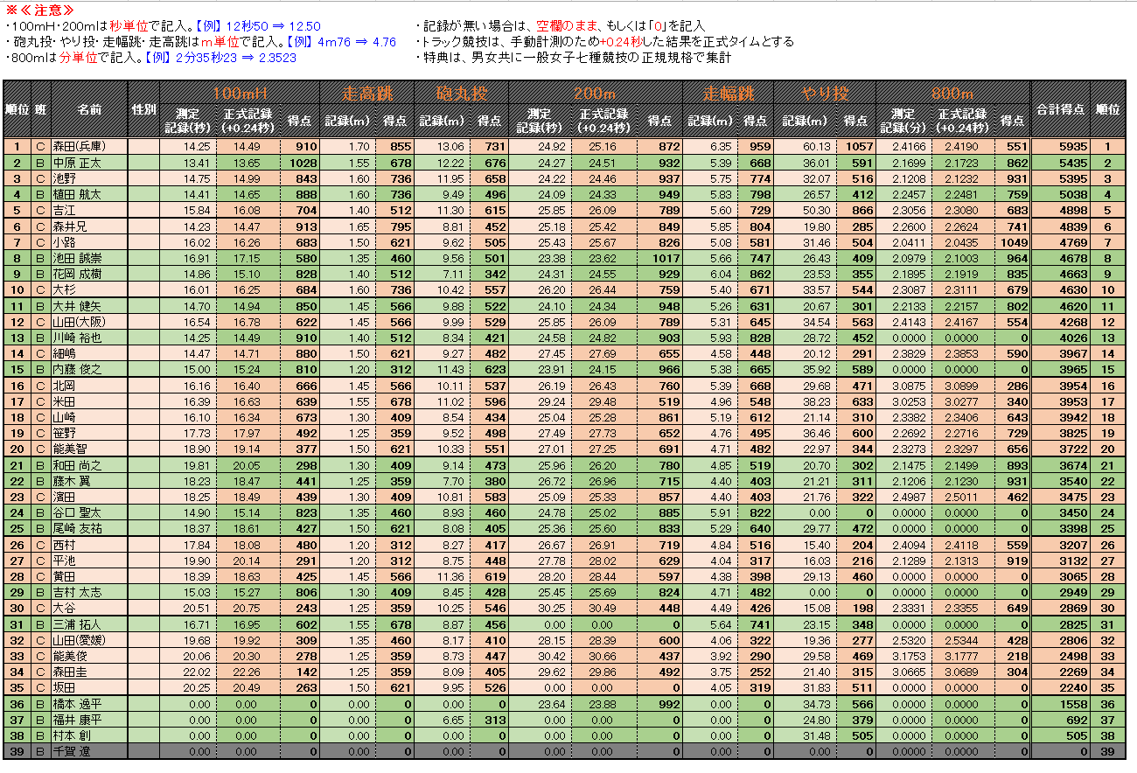Click the 名前 column header
Screen dimensions: 1137x773
point(89,109)
